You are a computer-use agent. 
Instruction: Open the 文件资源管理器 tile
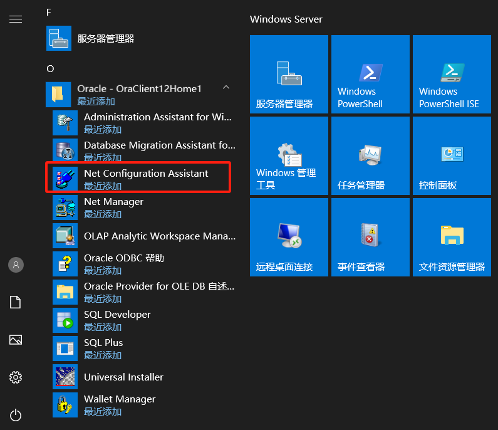tap(452, 237)
